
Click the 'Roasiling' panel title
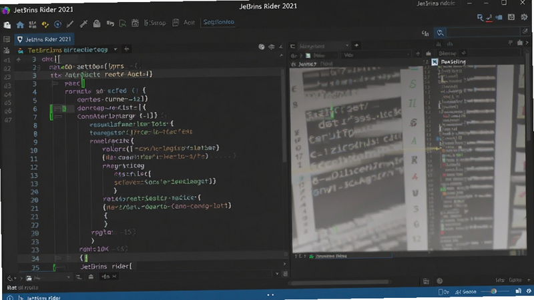(x=453, y=62)
